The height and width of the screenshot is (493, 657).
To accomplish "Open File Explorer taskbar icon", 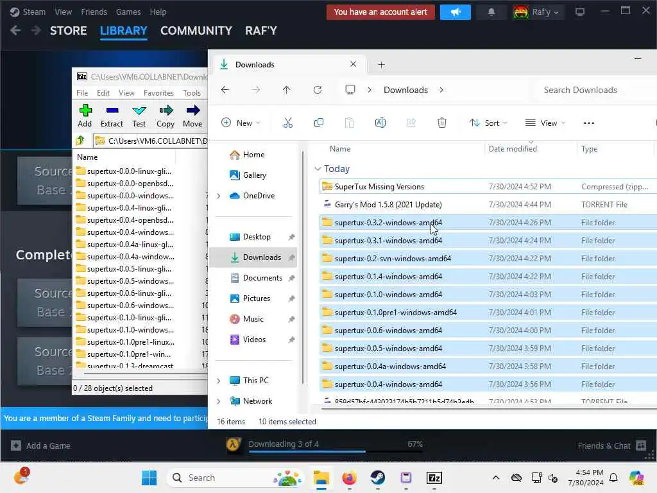I will pyautogui.click(x=321, y=478).
